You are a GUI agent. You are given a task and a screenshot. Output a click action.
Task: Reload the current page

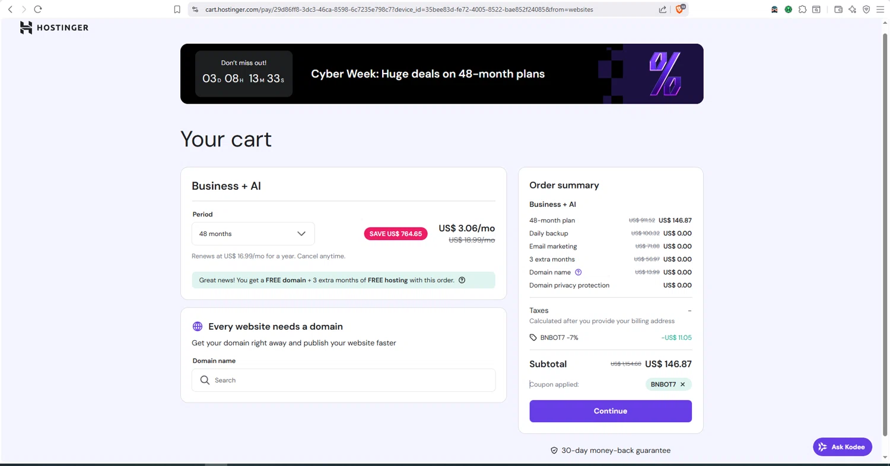38,9
